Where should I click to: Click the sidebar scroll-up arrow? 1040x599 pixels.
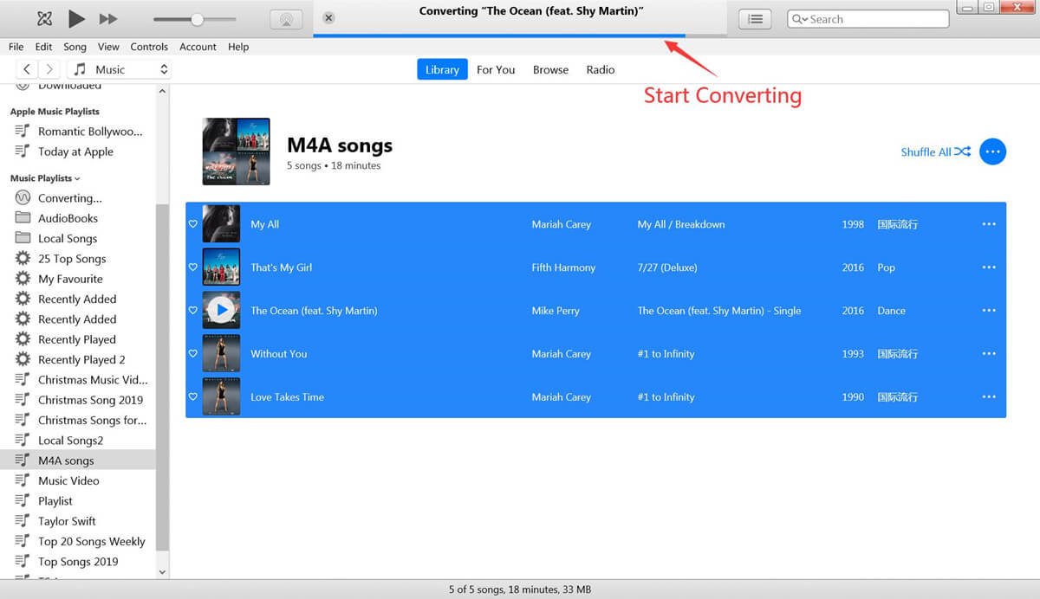[162, 91]
